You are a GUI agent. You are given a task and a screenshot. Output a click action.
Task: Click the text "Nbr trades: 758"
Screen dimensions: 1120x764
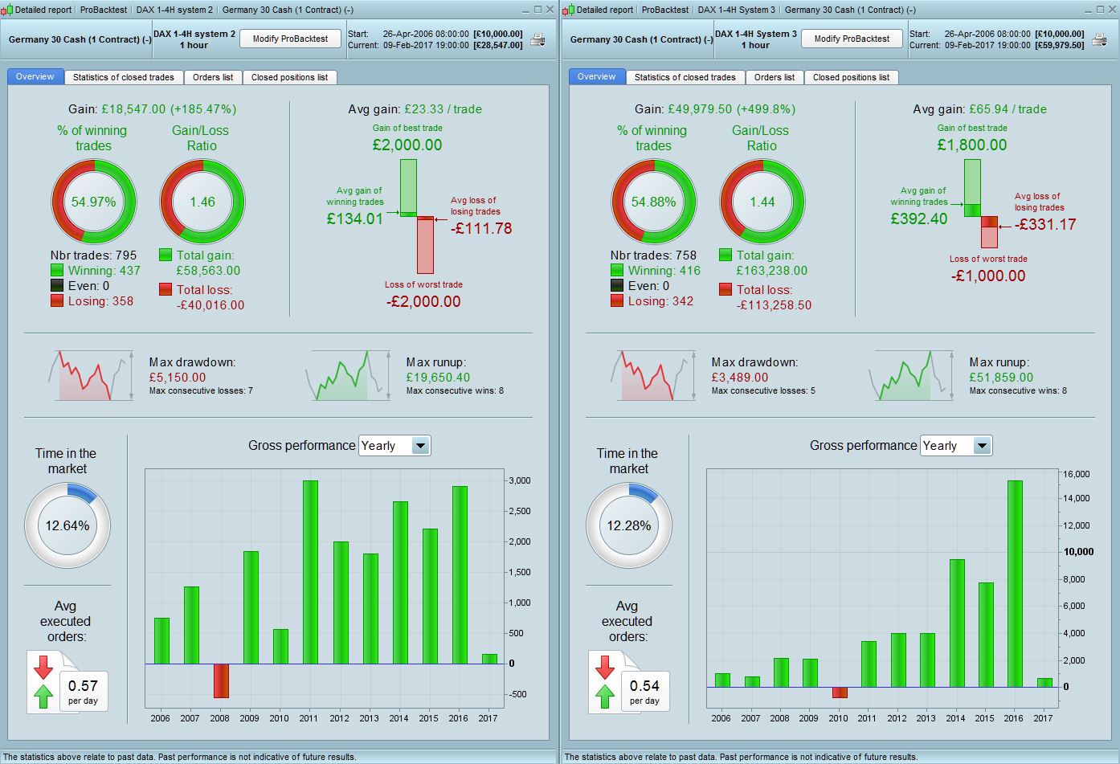(653, 255)
